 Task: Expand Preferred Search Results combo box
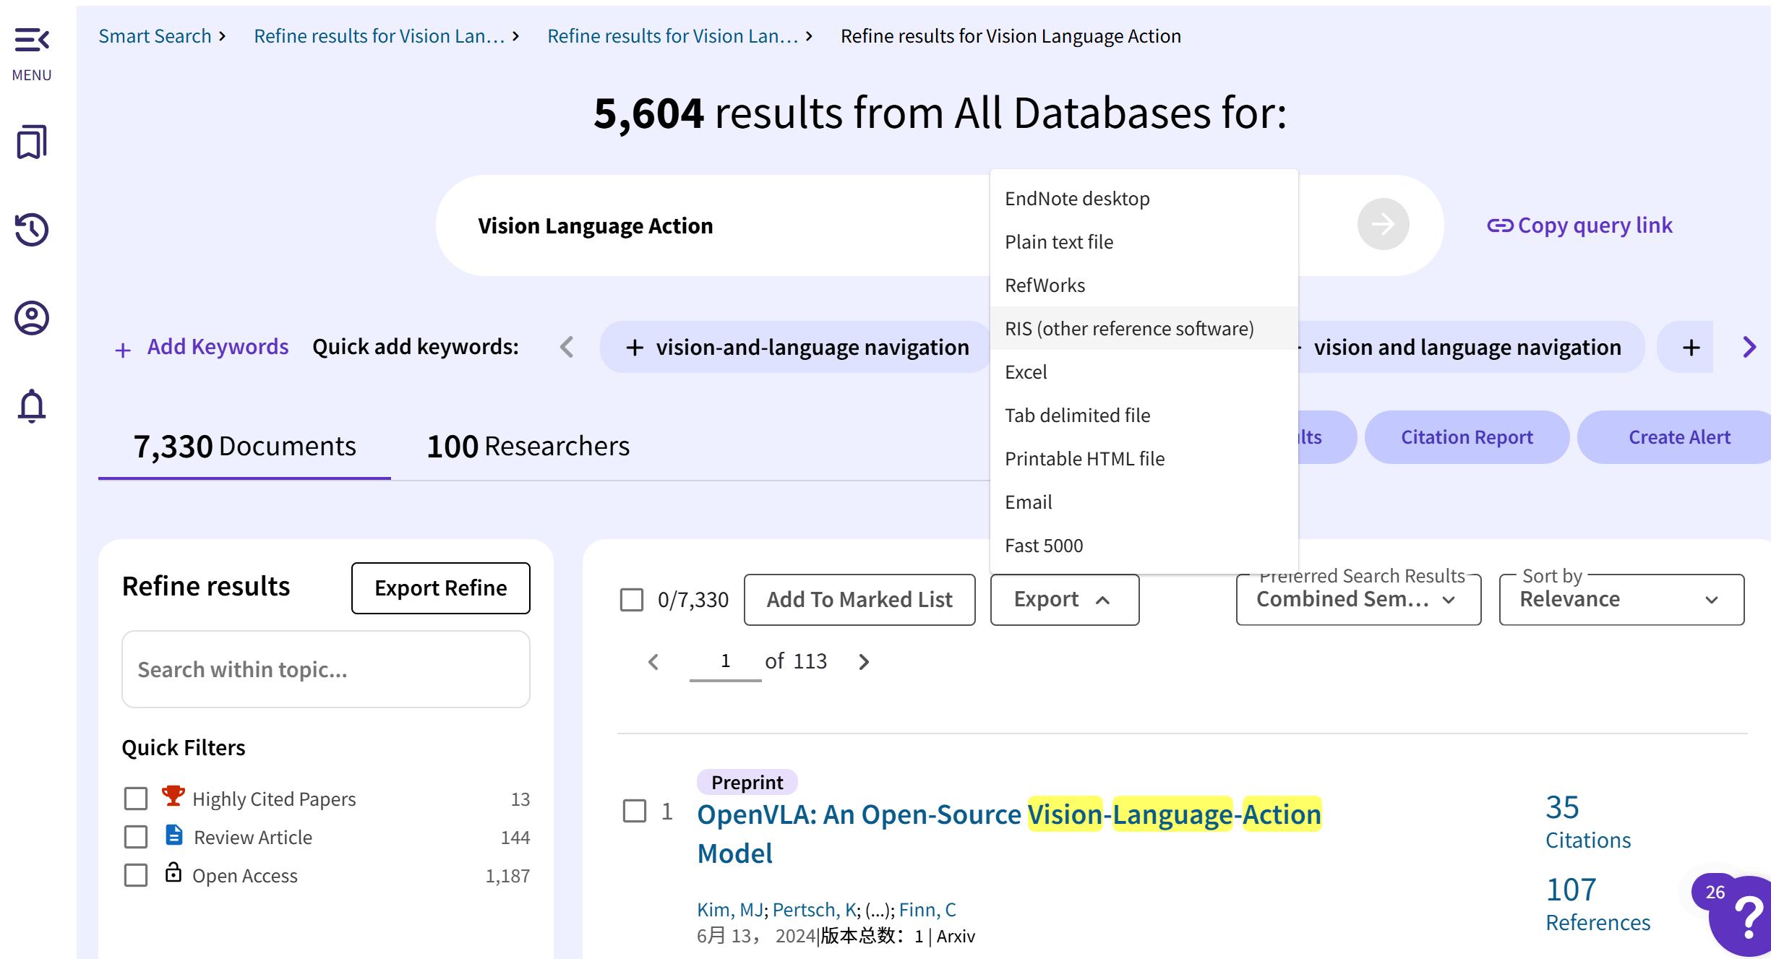(x=1358, y=599)
